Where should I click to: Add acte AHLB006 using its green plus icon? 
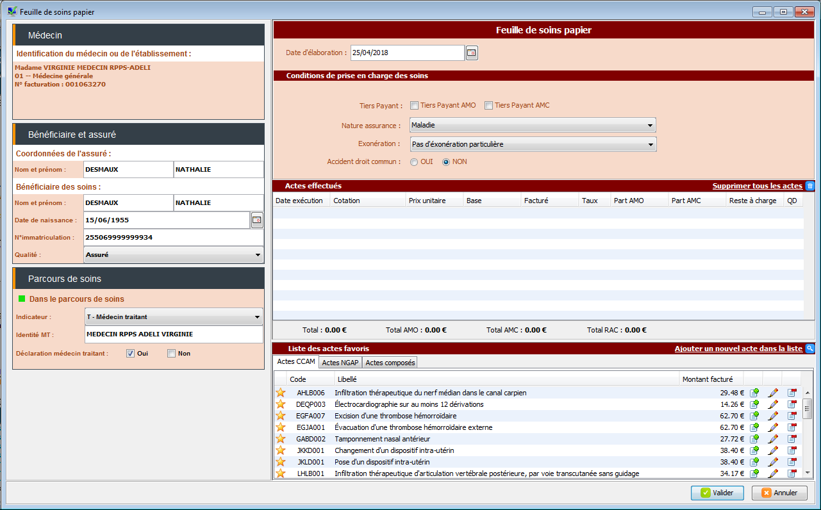click(x=754, y=393)
